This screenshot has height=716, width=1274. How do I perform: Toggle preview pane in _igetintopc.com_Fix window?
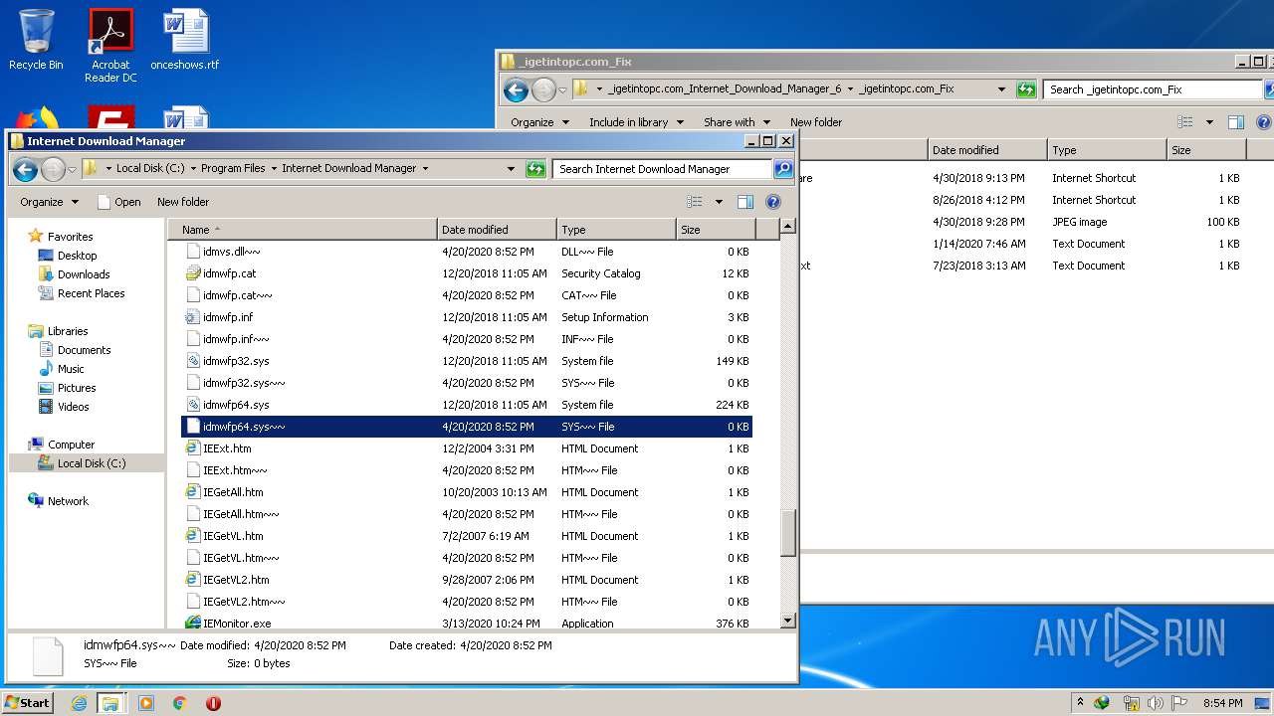coord(1236,122)
